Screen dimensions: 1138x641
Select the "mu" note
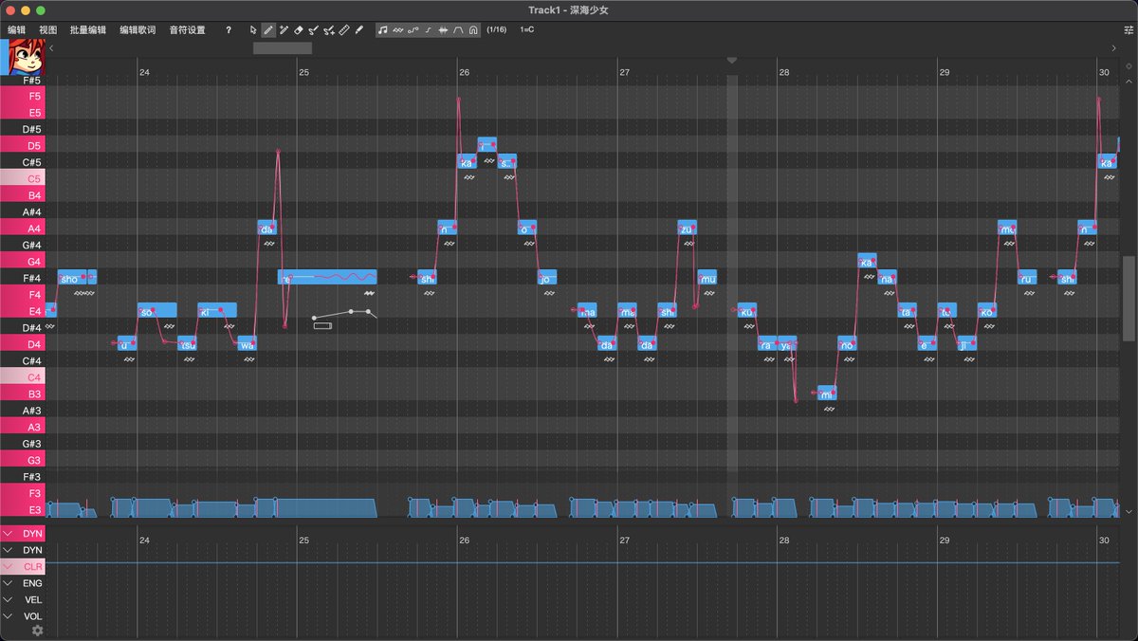[707, 278]
